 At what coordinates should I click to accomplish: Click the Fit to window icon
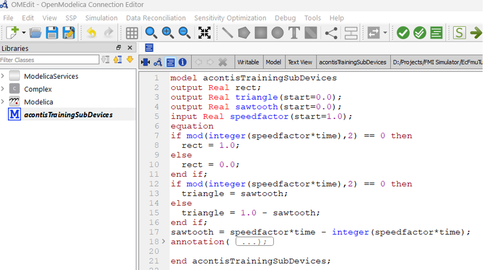click(x=204, y=33)
